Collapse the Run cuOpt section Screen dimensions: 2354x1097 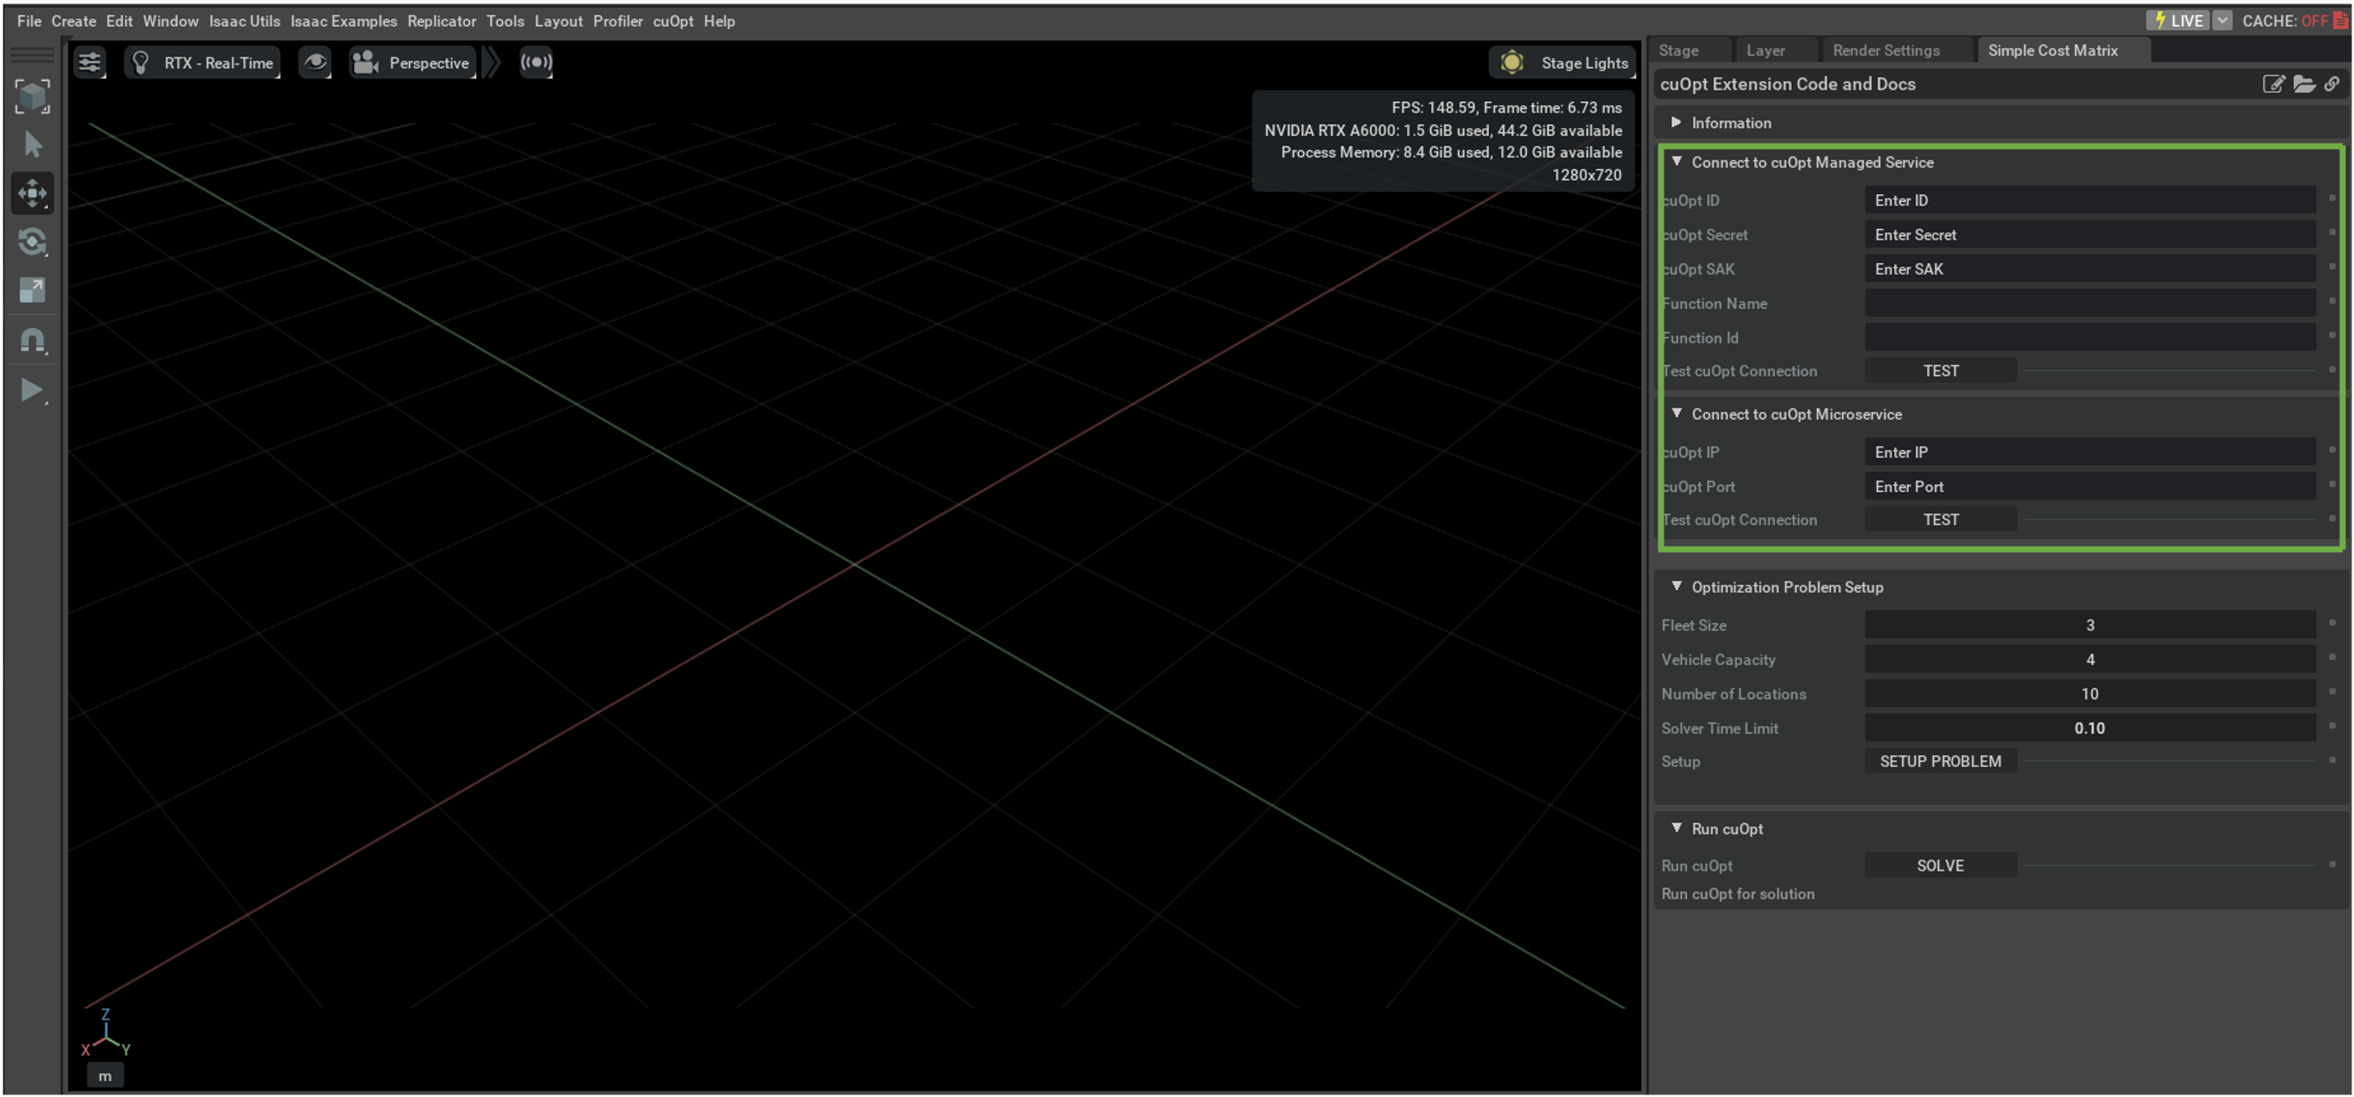point(2001,828)
